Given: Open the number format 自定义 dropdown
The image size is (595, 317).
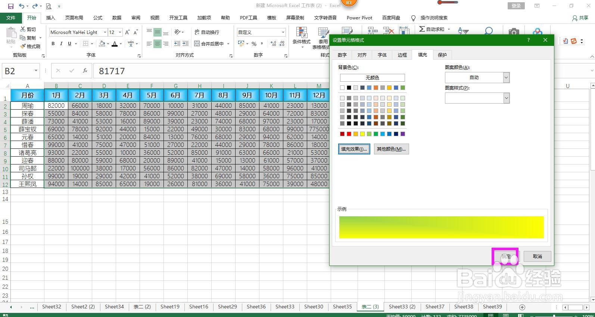Looking at the screenshot, I should (x=283, y=32).
